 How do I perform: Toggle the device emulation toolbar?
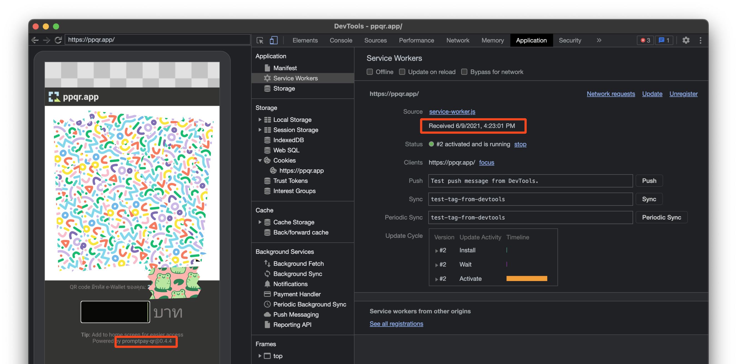(x=274, y=40)
